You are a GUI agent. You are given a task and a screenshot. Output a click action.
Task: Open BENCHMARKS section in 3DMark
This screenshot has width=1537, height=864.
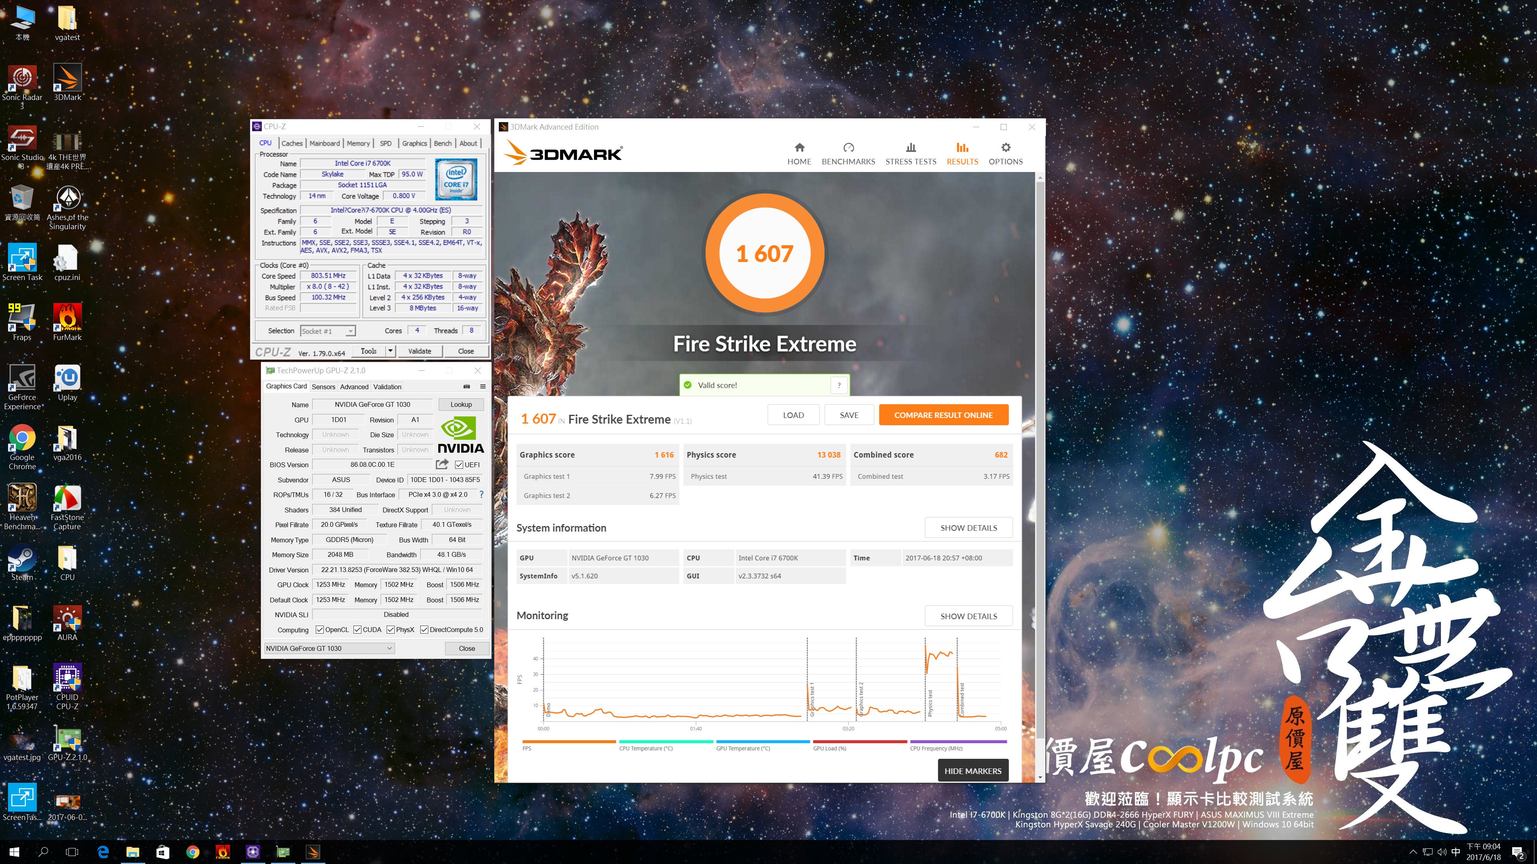click(848, 154)
